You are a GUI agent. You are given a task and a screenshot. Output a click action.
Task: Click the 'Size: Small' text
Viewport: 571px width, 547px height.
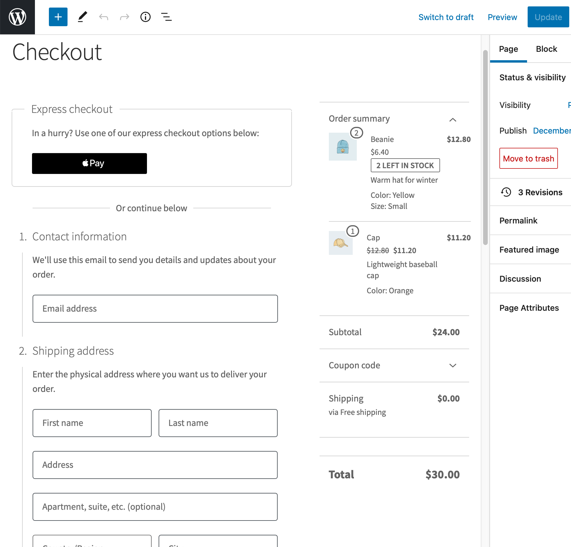[389, 206]
